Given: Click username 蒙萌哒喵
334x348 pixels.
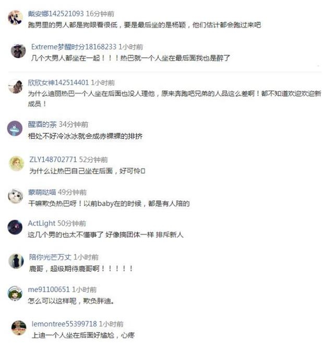Looking at the screenshot, I should coord(42,192).
